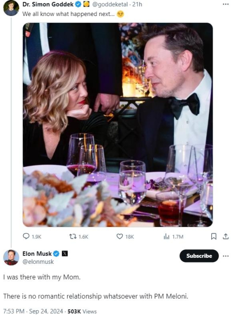Open the @goddeketal handle link
232x315 pixels.
click(110, 4)
